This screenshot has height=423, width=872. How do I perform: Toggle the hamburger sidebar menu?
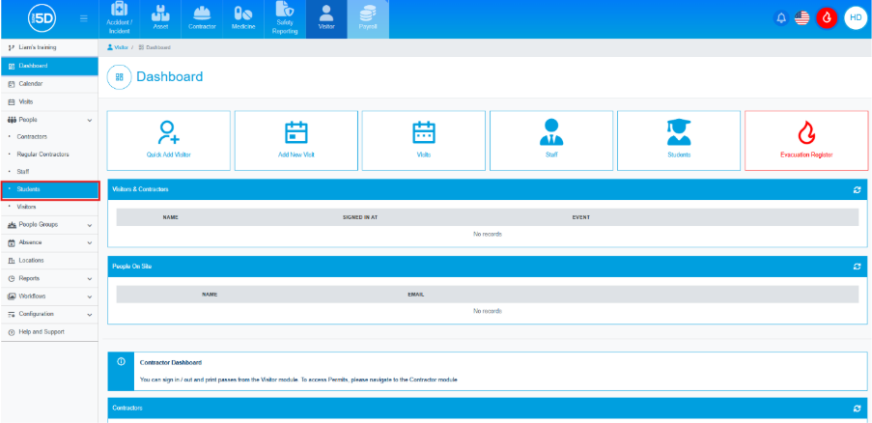pos(83,18)
